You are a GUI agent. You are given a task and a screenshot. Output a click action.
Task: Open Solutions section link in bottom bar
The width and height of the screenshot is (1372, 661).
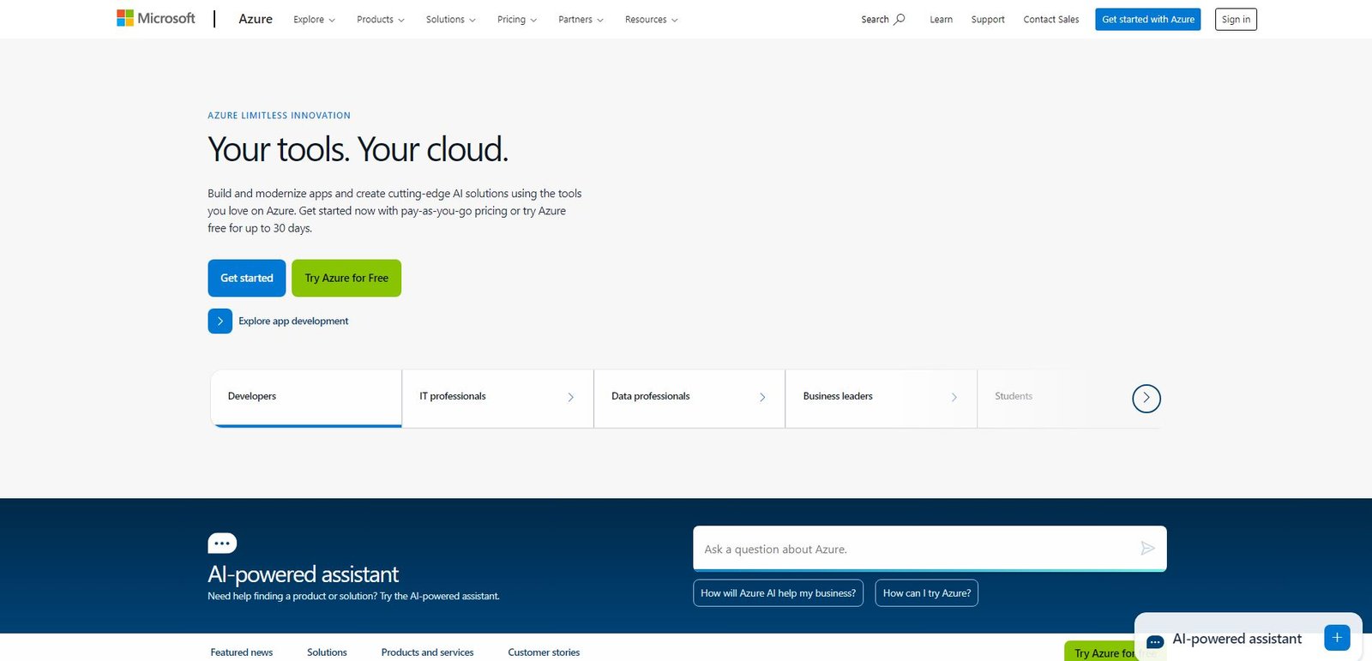[x=327, y=652]
